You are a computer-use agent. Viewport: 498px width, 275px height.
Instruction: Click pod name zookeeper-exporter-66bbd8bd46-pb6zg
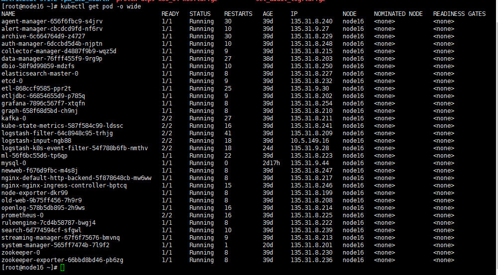point(62,260)
